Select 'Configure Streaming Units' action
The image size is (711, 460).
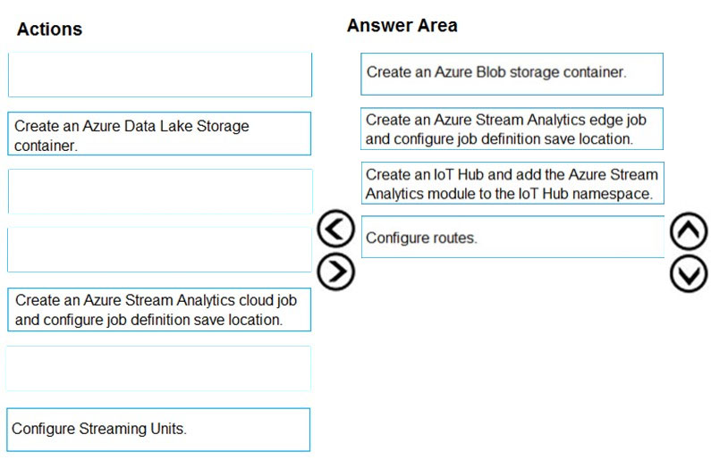[x=158, y=430]
